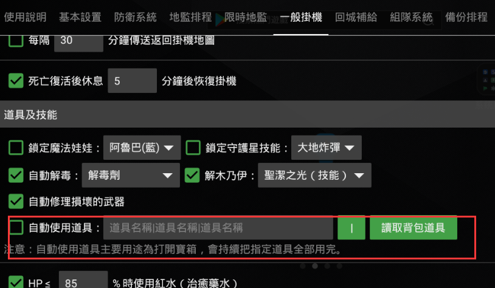Disable the 自動解毒 checkbox
This screenshot has width=495, height=288.
[x=16, y=176]
